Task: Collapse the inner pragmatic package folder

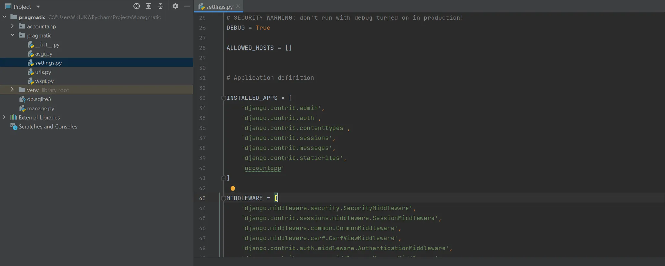Action: click(12, 35)
